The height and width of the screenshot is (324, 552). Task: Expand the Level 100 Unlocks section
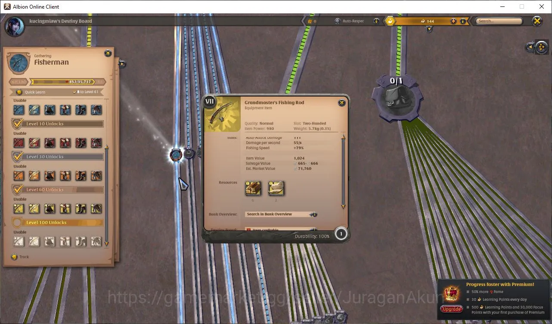pyautogui.click(x=58, y=223)
